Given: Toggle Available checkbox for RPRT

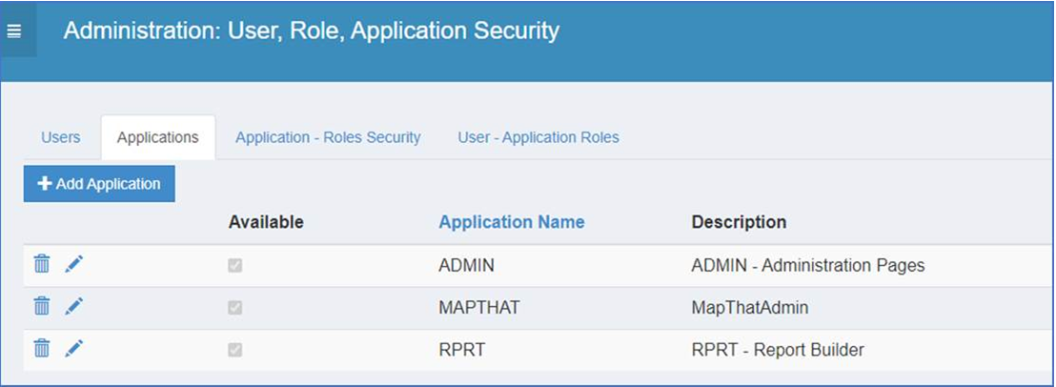Looking at the screenshot, I should pyautogui.click(x=235, y=351).
